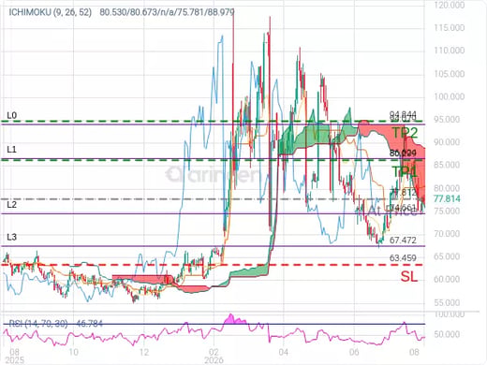Click 50.000 on the RSI axis
The width and height of the screenshot is (487, 365).
coord(447,334)
